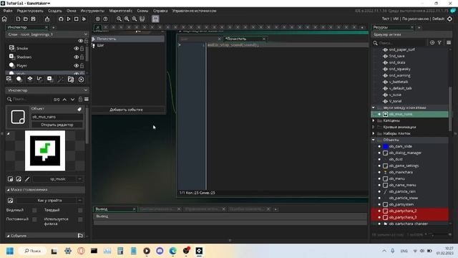The height and width of the screenshot is (258, 458).
Task: Zoom out the workspace with the minus magnifier
Action: click(x=120, y=19)
